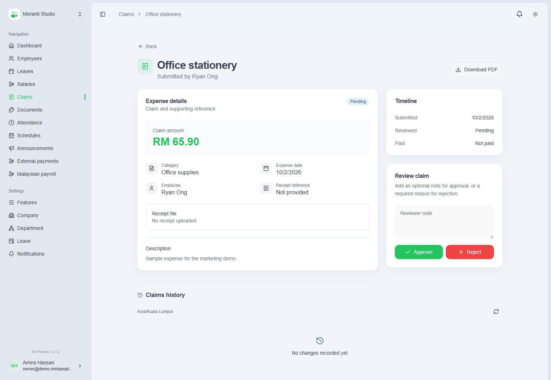Viewport: 551px width, 380px height.
Task: Open Company settings
Action: coord(46,215)
